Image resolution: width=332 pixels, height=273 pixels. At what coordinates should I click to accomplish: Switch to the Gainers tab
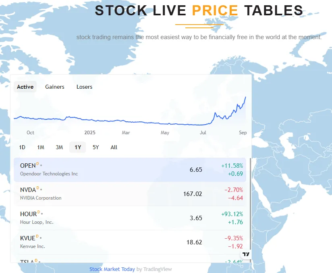[x=55, y=87]
